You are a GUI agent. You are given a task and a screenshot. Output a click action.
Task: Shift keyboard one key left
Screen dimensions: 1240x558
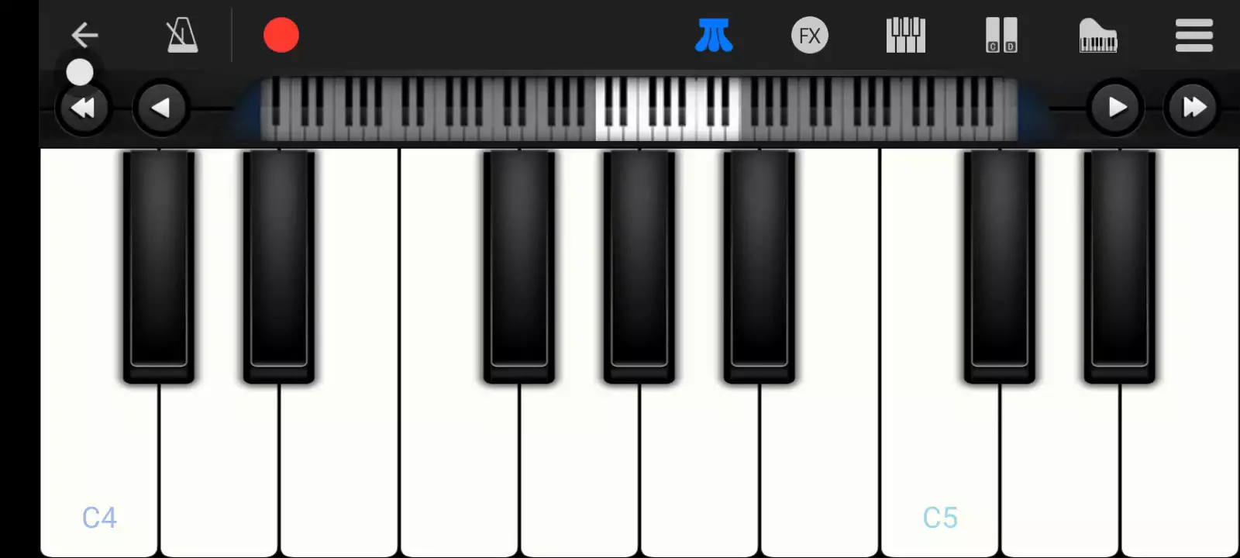click(160, 108)
